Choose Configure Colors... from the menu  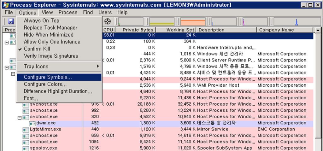60,84
